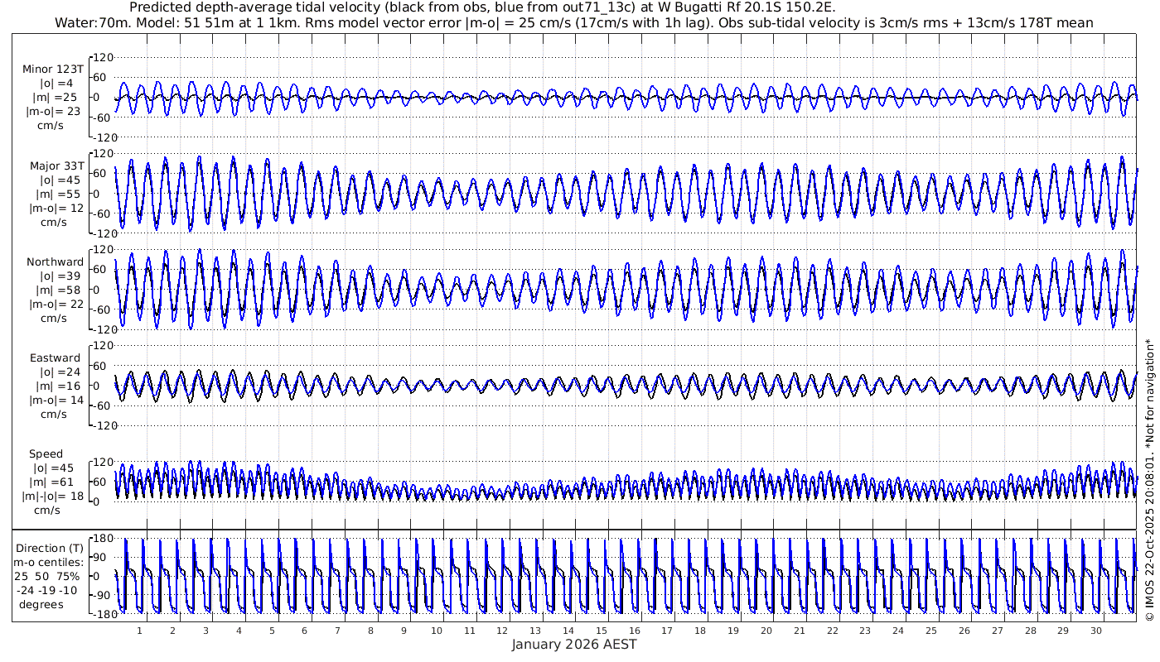Select day 25 on the date axis

[x=931, y=631]
